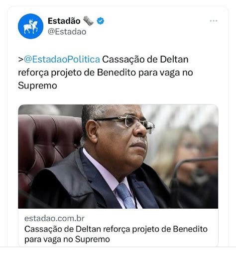Click the man's blue tie in the photo
The image size is (236, 253).
(125, 195)
